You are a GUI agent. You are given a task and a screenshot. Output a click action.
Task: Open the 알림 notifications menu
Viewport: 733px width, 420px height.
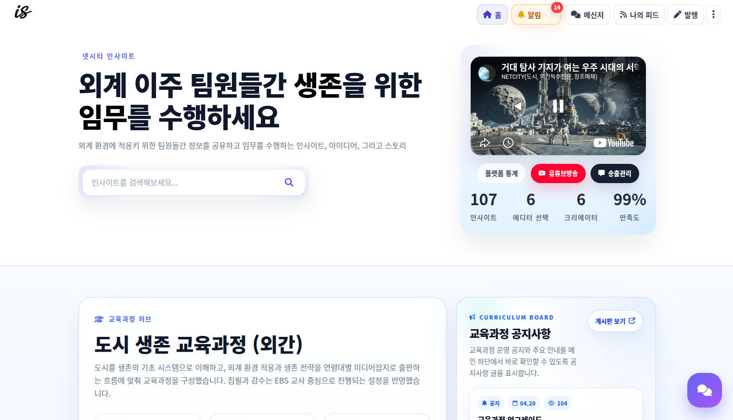(536, 15)
